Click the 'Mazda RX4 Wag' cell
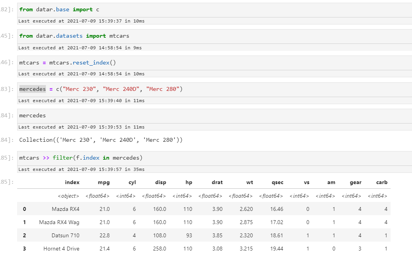This screenshot has height=254, width=412. point(59,223)
